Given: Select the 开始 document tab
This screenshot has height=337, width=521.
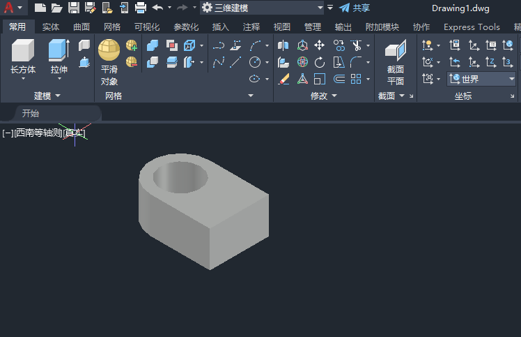Looking at the screenshot, I should [x=31, y=113].
